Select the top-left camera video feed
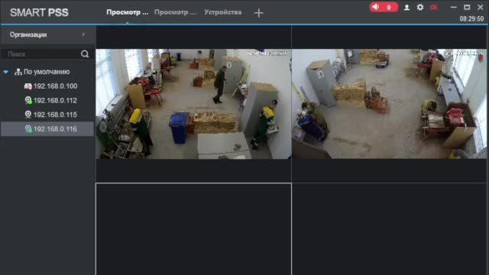The image size is (489, 275). (193, 104)
